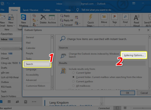Select Mail in options category list
The image size is (151, 110).
37,43
